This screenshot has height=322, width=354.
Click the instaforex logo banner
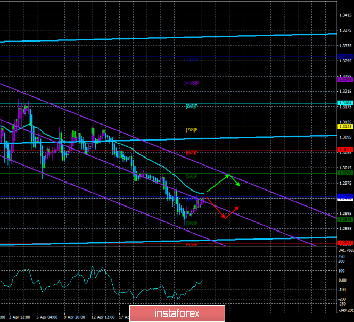click(177, 313)
